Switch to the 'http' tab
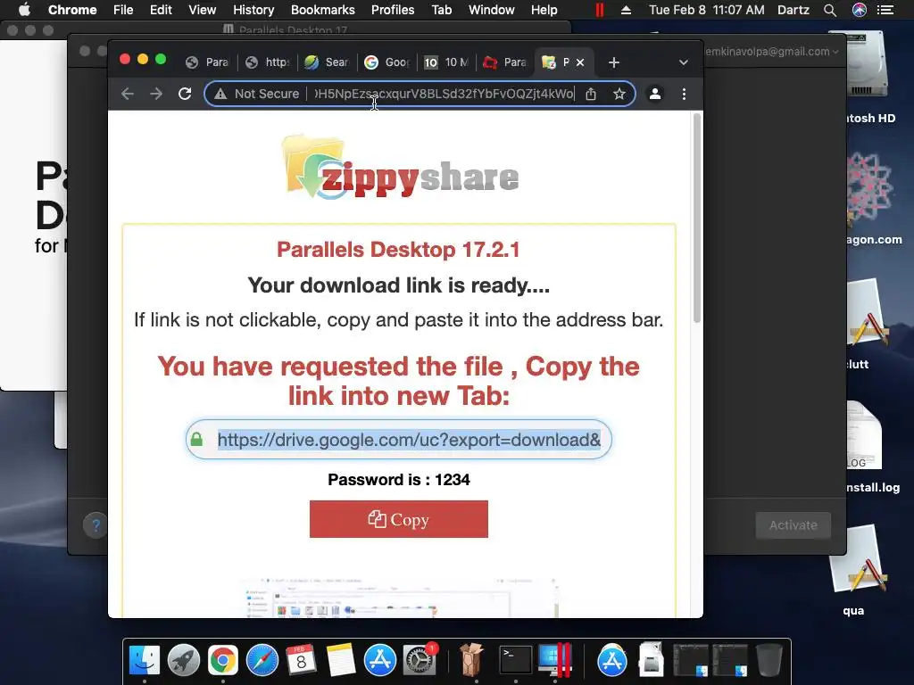Image resolution: width=914 pixels, height=685 pixels. click(x=268, y=62)
